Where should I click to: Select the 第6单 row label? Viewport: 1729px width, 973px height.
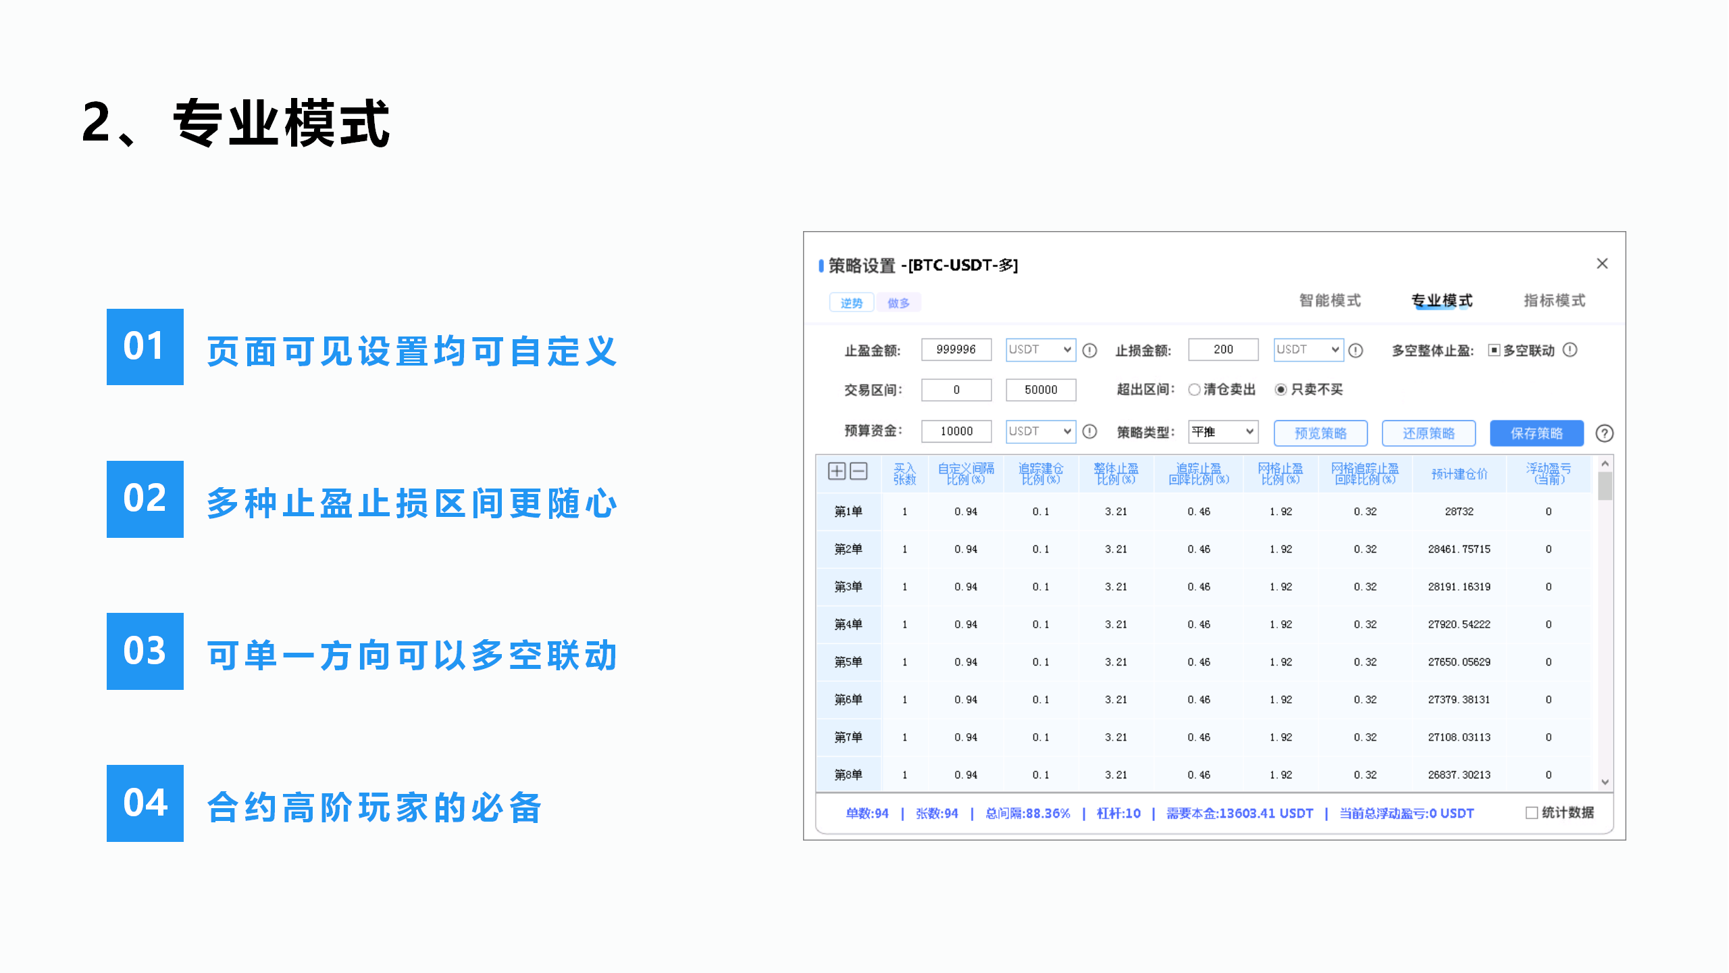[x=848, y=699]
